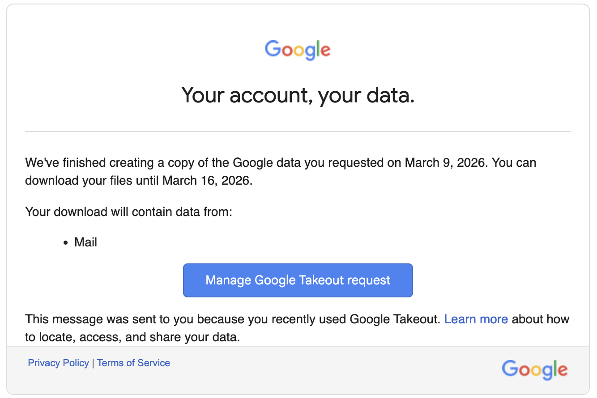Click the Mail item in the data list
Viewport: 597px width, 398px height.
(x=86, y=242)
